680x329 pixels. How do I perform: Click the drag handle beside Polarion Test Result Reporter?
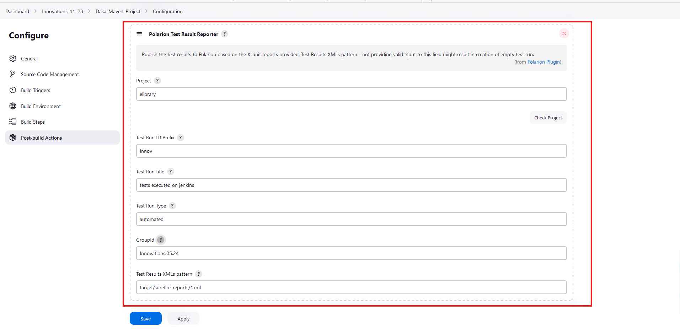(139, 34)
